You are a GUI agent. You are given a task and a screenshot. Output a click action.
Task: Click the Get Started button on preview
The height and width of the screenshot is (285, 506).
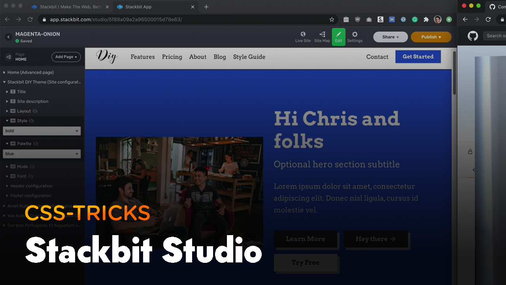(418, 57)
